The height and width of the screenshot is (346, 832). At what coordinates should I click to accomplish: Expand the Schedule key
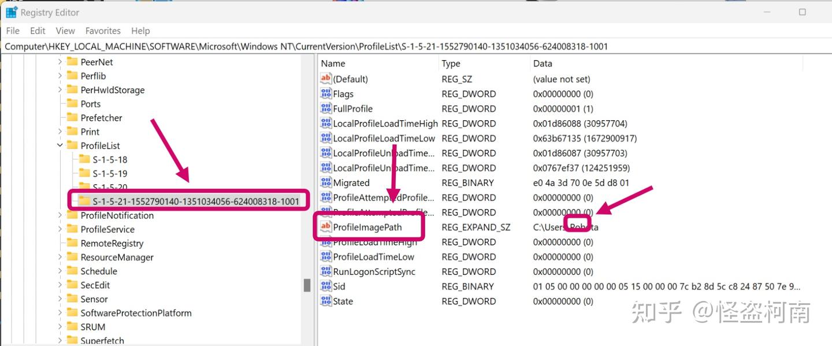tap(60, 271)
